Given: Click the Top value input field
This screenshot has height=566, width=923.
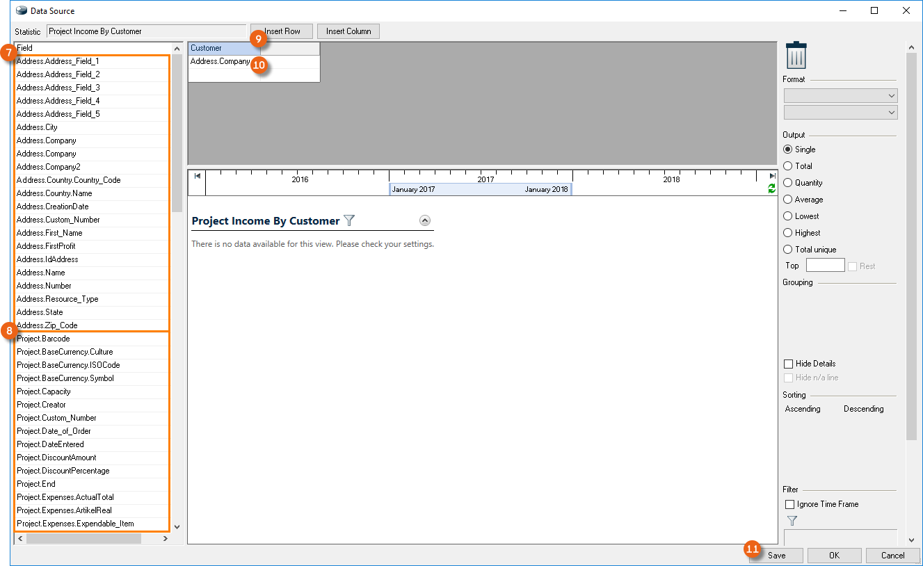Looking at the screenshot, I should pyautogui.click(x=825, y=266).
